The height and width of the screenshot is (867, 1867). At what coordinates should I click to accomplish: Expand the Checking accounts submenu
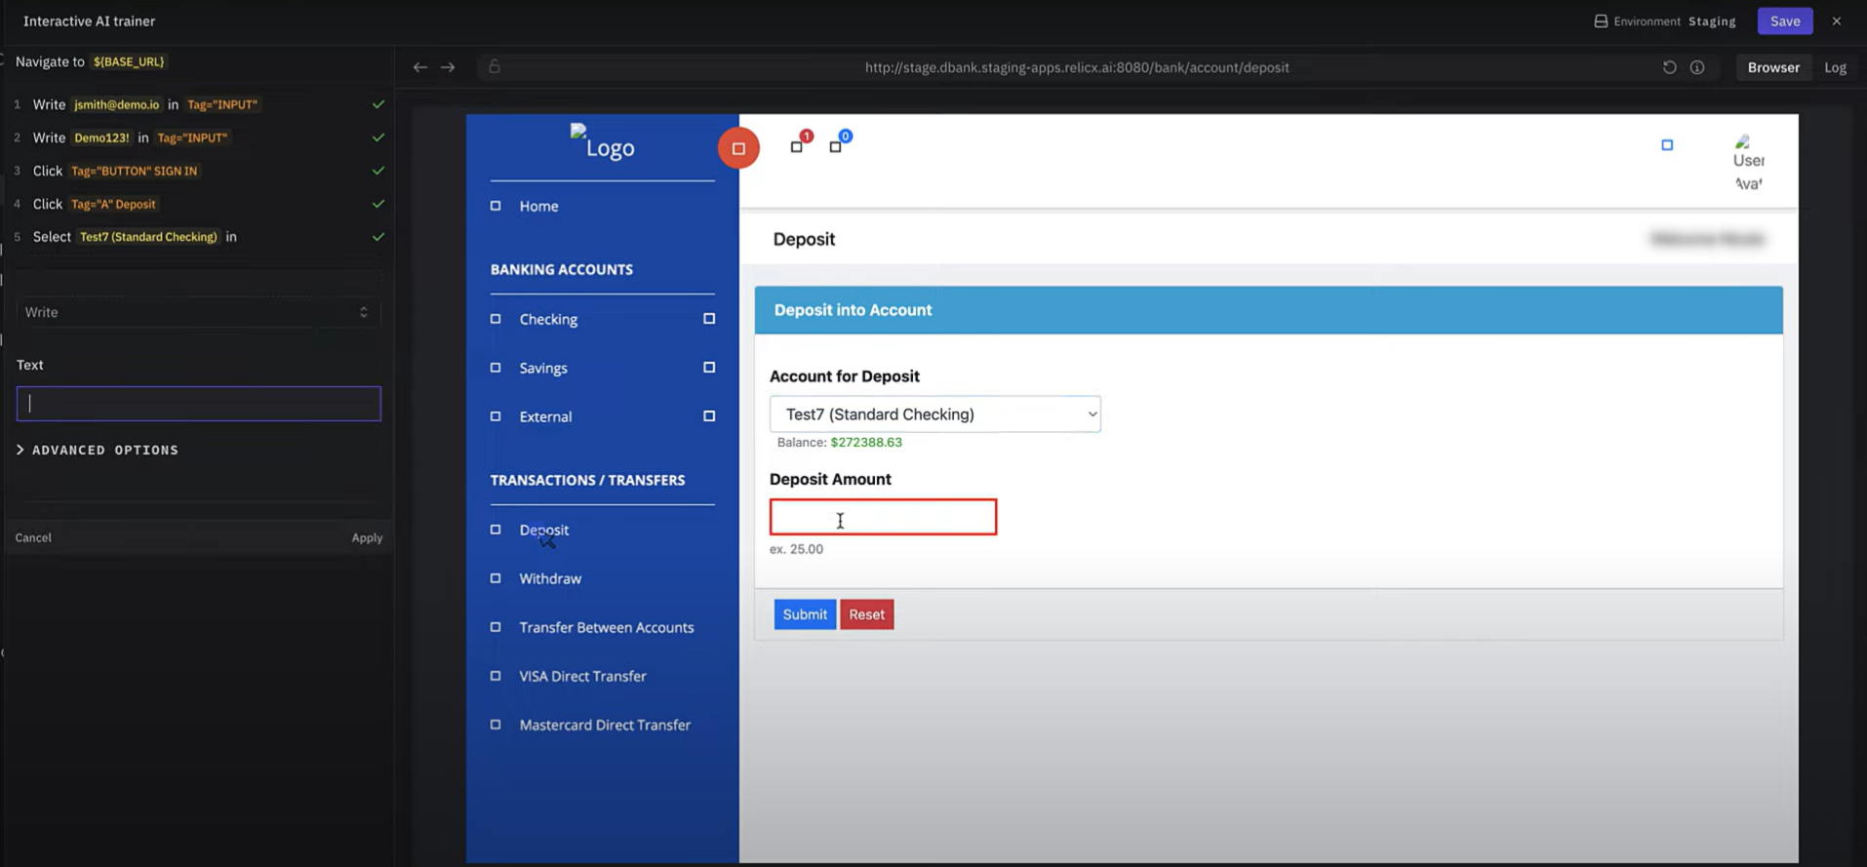[x=709, y=319]
